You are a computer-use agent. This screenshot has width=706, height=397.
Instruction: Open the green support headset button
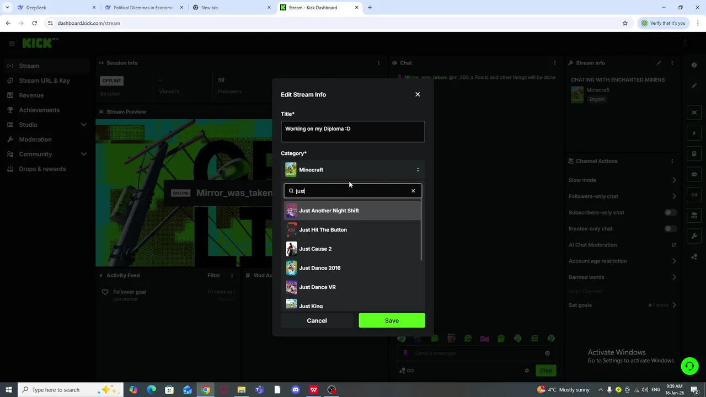(x=689, y=366)
